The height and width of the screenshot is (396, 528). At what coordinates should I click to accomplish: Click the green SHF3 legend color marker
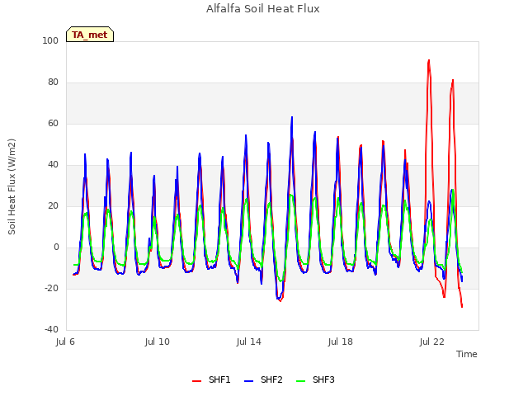[x=300, y=381]
